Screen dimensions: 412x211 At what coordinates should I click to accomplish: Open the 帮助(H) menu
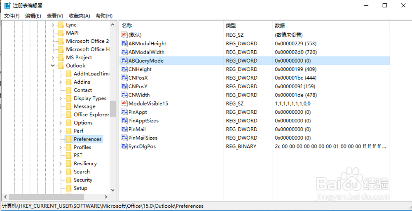pos(104,16)
